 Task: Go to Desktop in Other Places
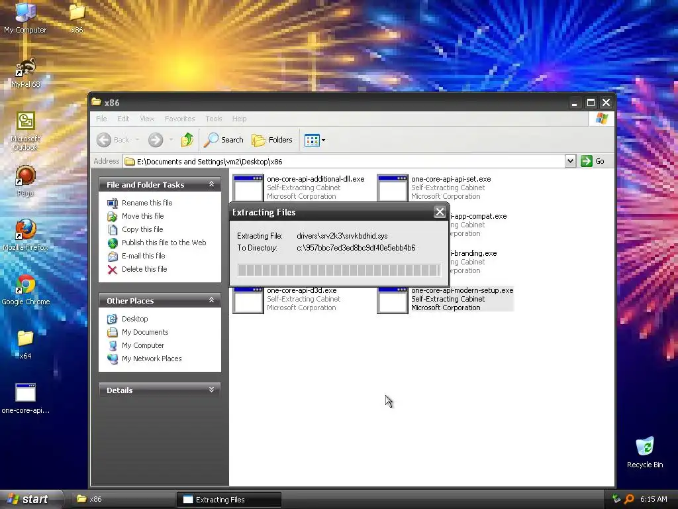pos(128,319)
